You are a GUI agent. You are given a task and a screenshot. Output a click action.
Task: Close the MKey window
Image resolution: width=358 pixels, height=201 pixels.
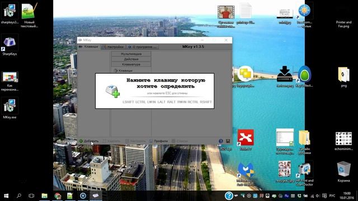[226, 40]
